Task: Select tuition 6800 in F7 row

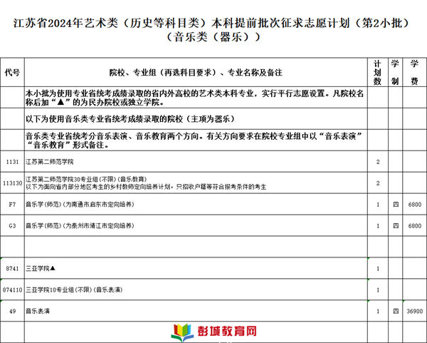Action: (414, 205)
